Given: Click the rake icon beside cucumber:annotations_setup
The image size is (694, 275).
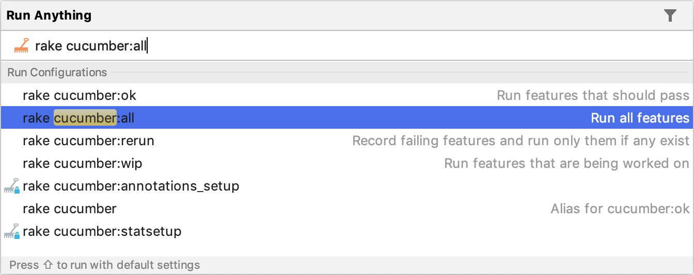Looking at the screenshot, I should (x=11, y=186).
